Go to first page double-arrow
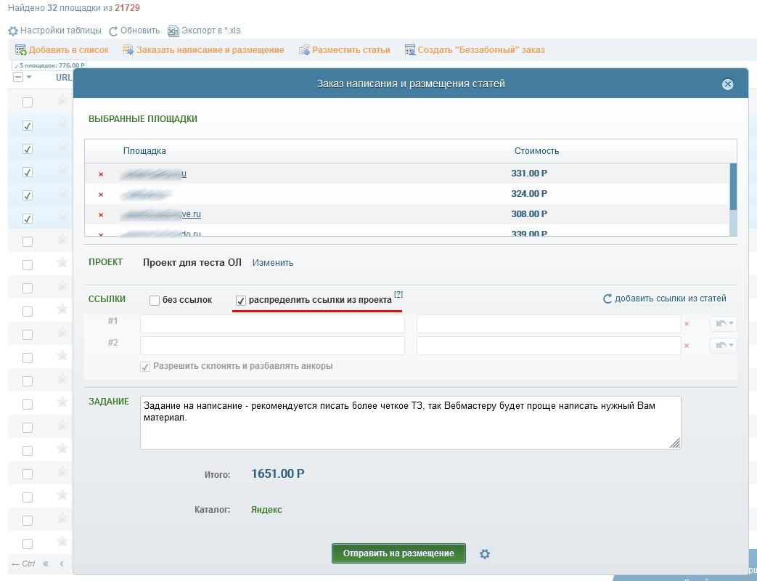This screenshot has width=757, height=581. tap(46, 564)
